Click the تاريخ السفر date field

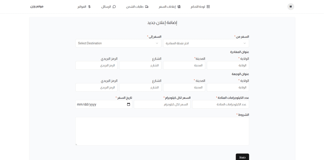click(x=104, y=104)
